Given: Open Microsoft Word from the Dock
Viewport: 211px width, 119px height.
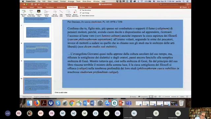Looking at the screenshot, I should (x=93, y=103).
